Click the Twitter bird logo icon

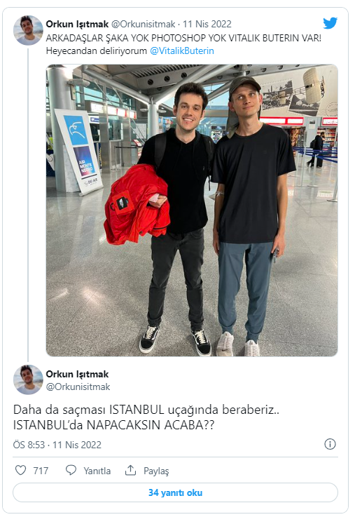(330, 23)
